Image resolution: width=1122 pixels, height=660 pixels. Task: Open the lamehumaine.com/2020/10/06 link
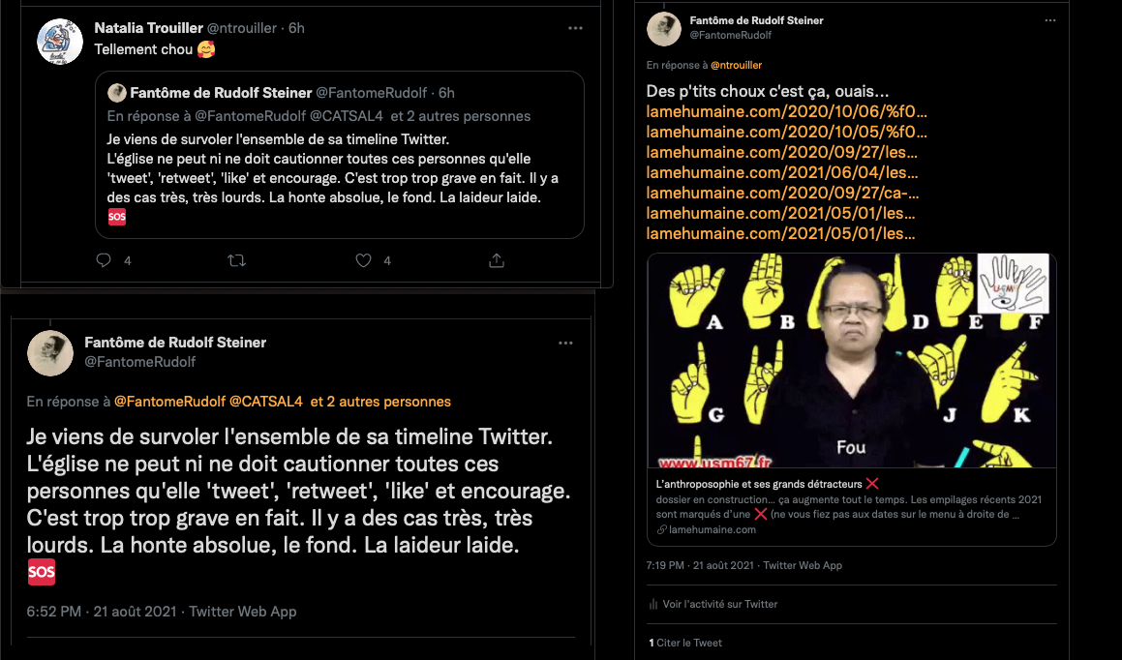pyautogui.click(x=786, y=111)
